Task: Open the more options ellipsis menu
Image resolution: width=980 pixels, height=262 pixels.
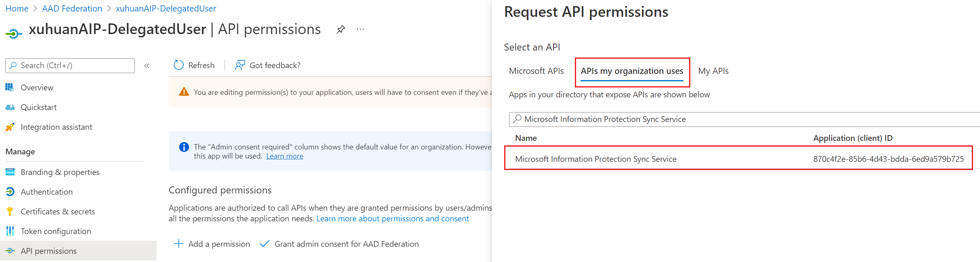Action: 360,30
